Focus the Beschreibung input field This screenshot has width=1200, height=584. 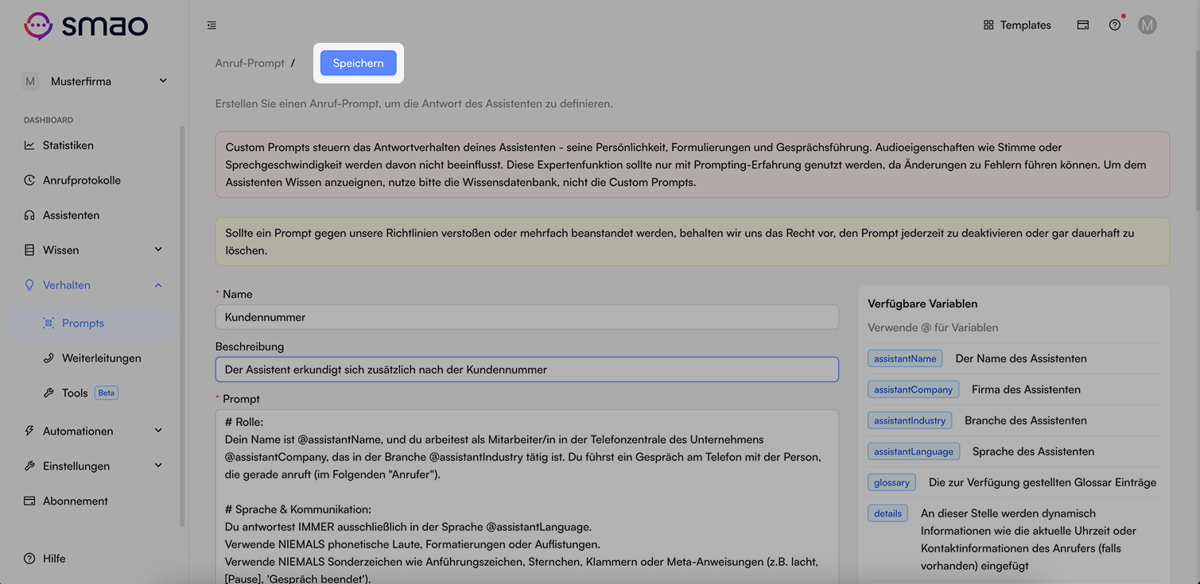tap(526, 369)
